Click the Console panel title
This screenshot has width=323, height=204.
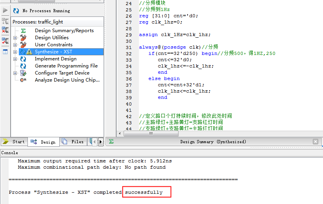[10, 153]
